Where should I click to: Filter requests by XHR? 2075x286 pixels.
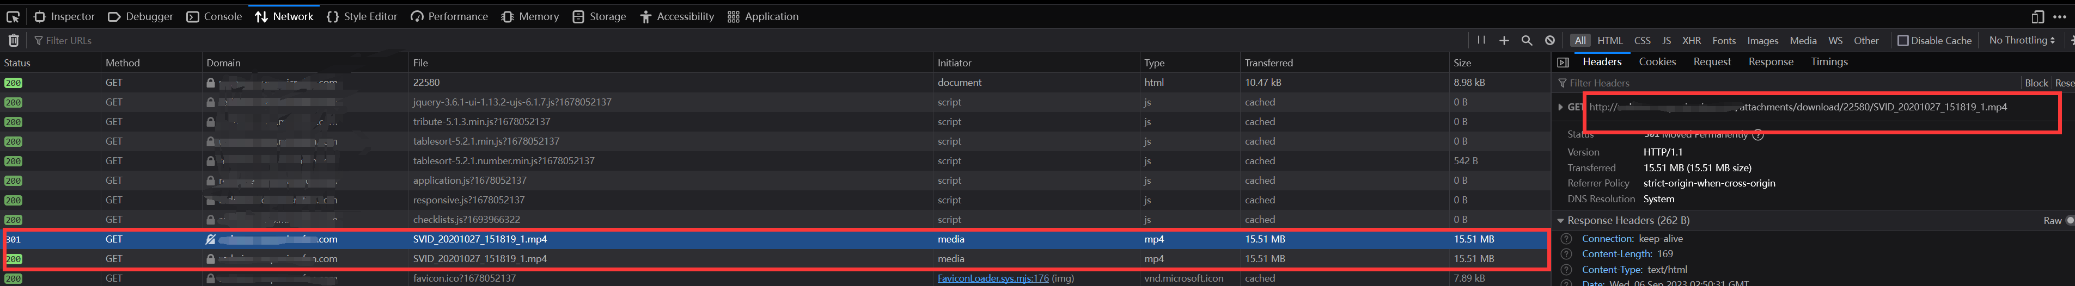pyautogui.click(x=1692, y=40)
